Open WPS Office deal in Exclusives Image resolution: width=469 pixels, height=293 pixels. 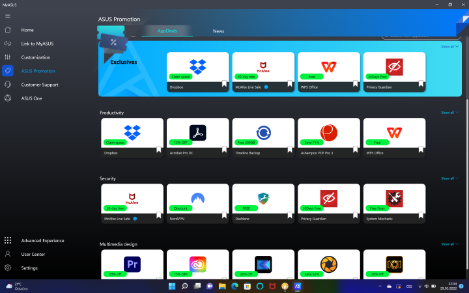(329, 72)
